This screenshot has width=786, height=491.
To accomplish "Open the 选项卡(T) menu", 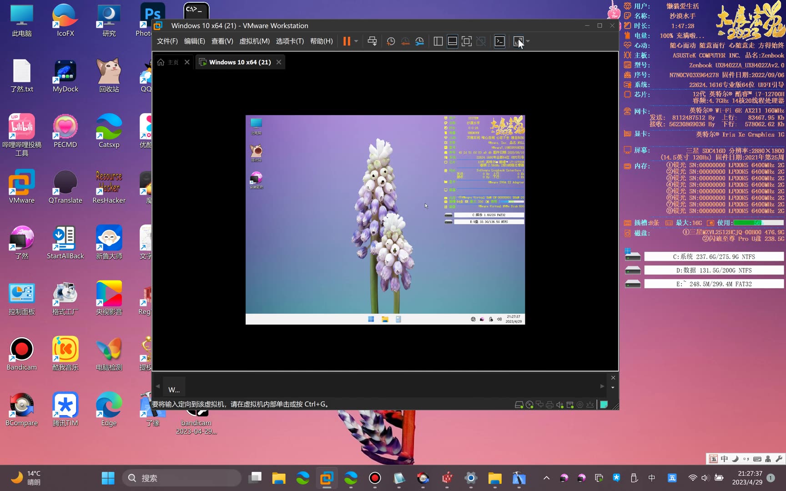I will click(x=290, y=41).
